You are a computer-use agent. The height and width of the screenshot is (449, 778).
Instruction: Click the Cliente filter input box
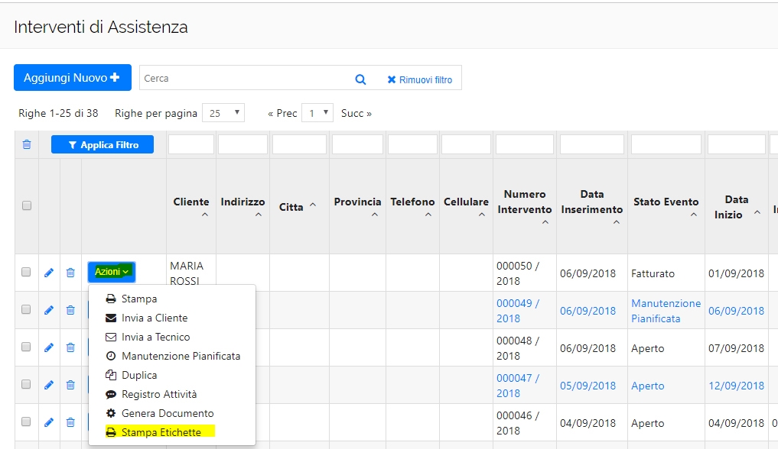(x=191, y=144)
